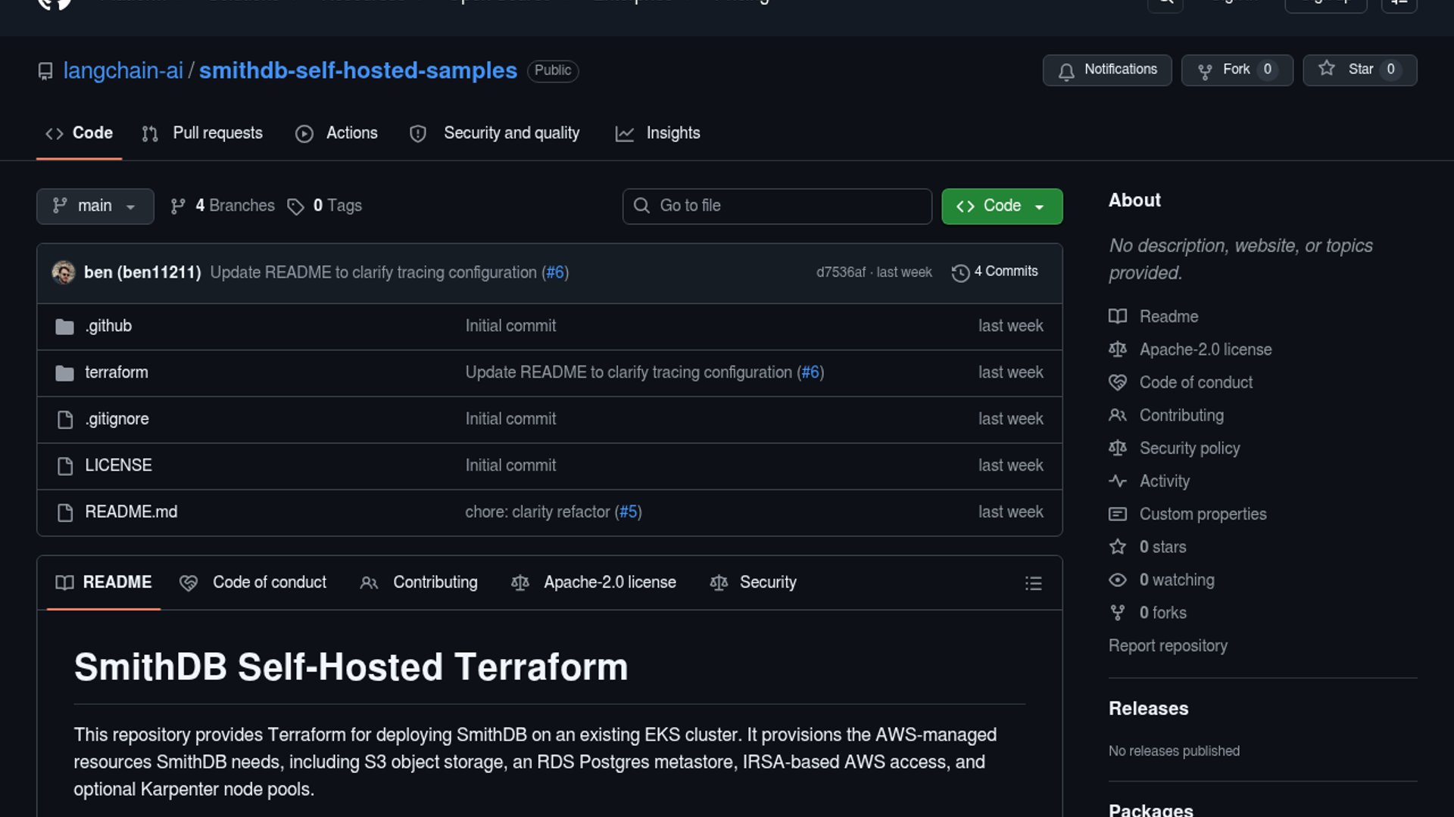Switch to the Code of conduct tab

[253, 582]
